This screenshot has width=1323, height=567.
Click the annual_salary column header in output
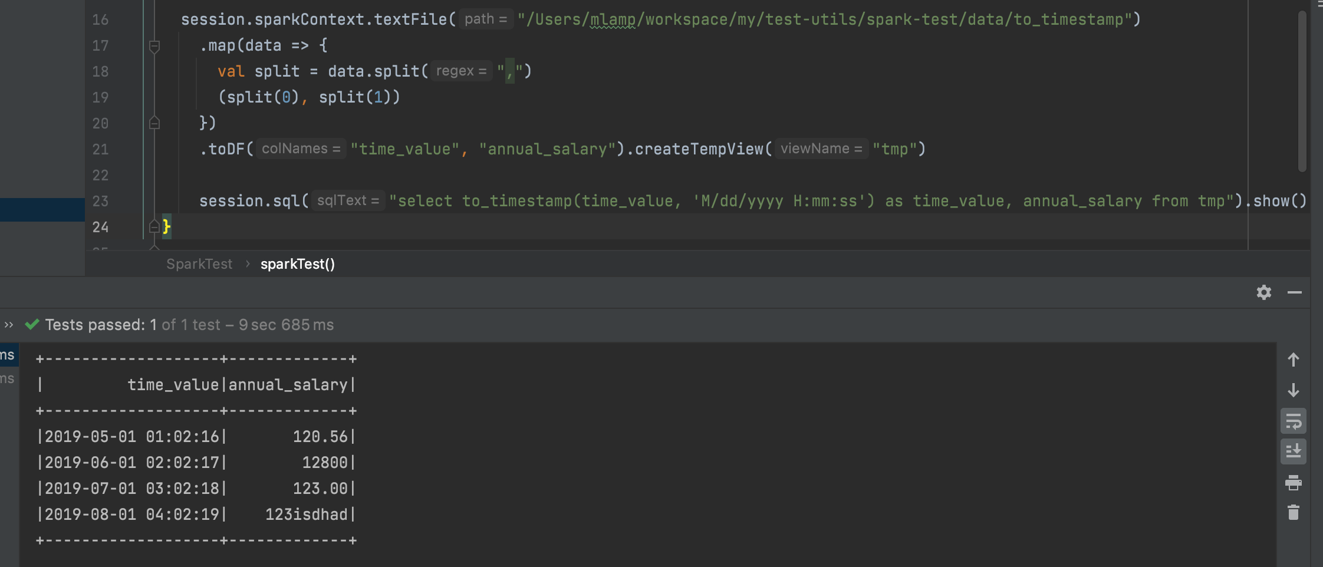tap(288, 385)
